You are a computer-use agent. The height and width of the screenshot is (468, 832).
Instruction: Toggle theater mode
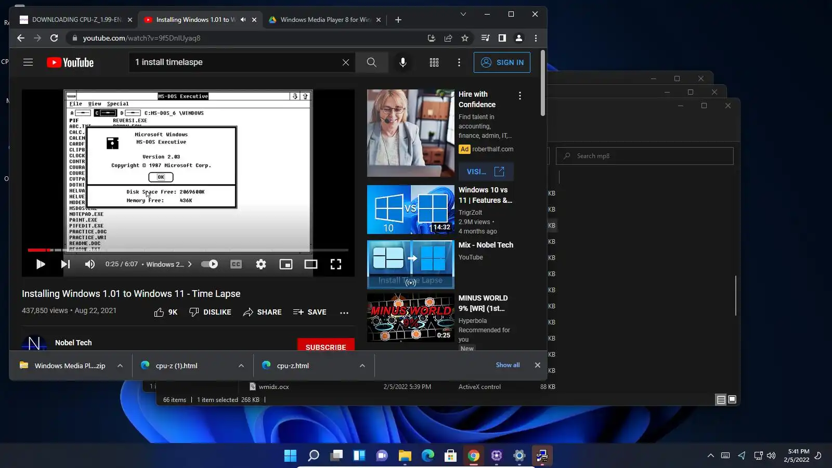[x=311, y=264]
